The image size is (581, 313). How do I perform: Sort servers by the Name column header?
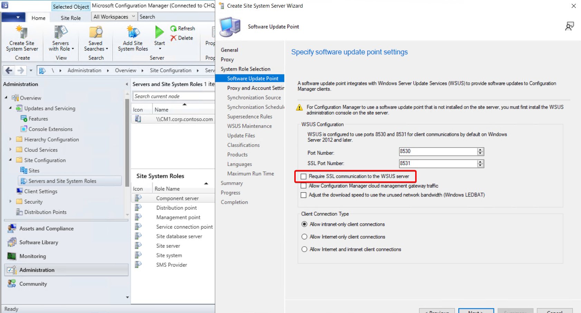[183, 110]
